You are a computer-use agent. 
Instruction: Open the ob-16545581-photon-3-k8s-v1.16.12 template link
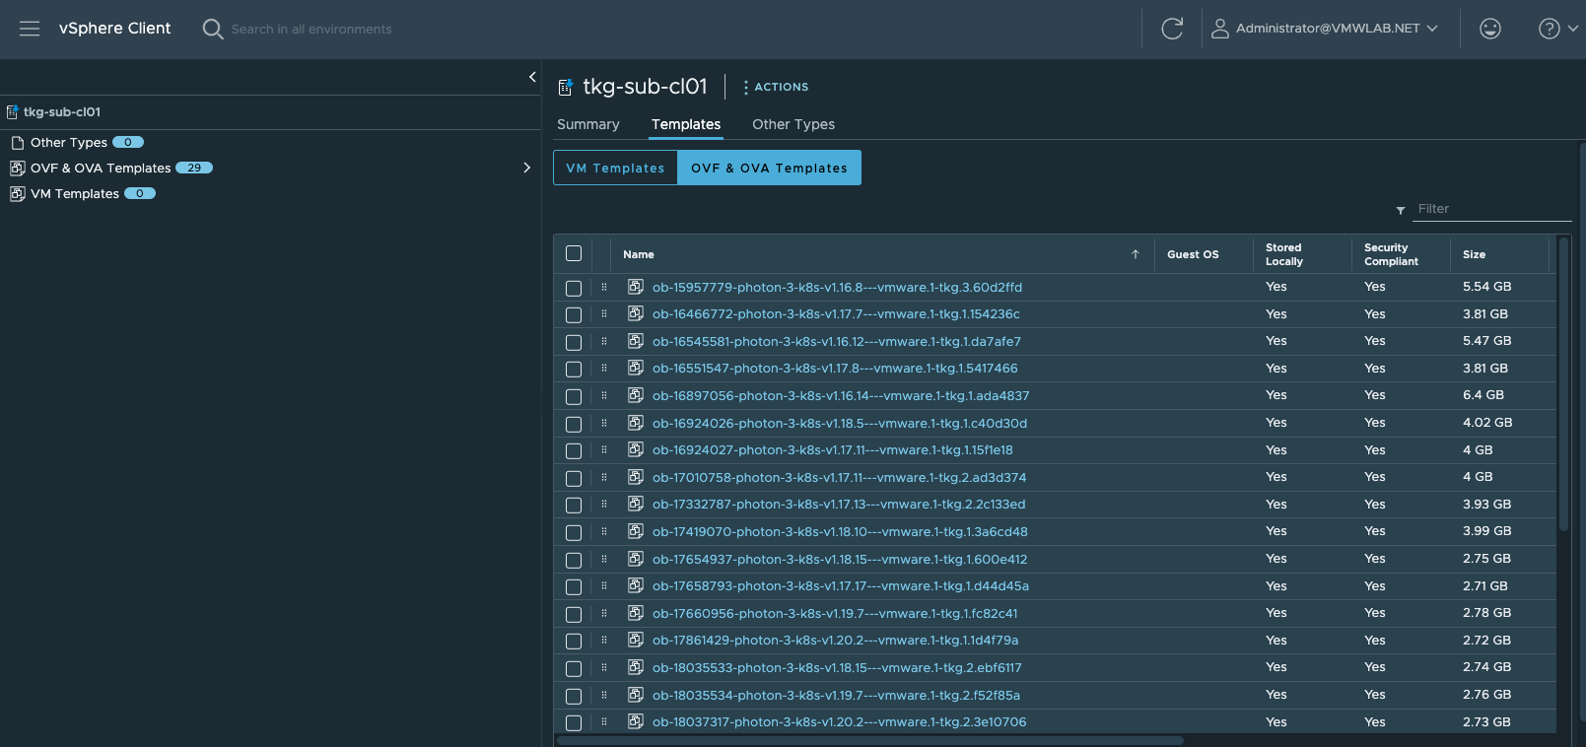coord(837,341)
